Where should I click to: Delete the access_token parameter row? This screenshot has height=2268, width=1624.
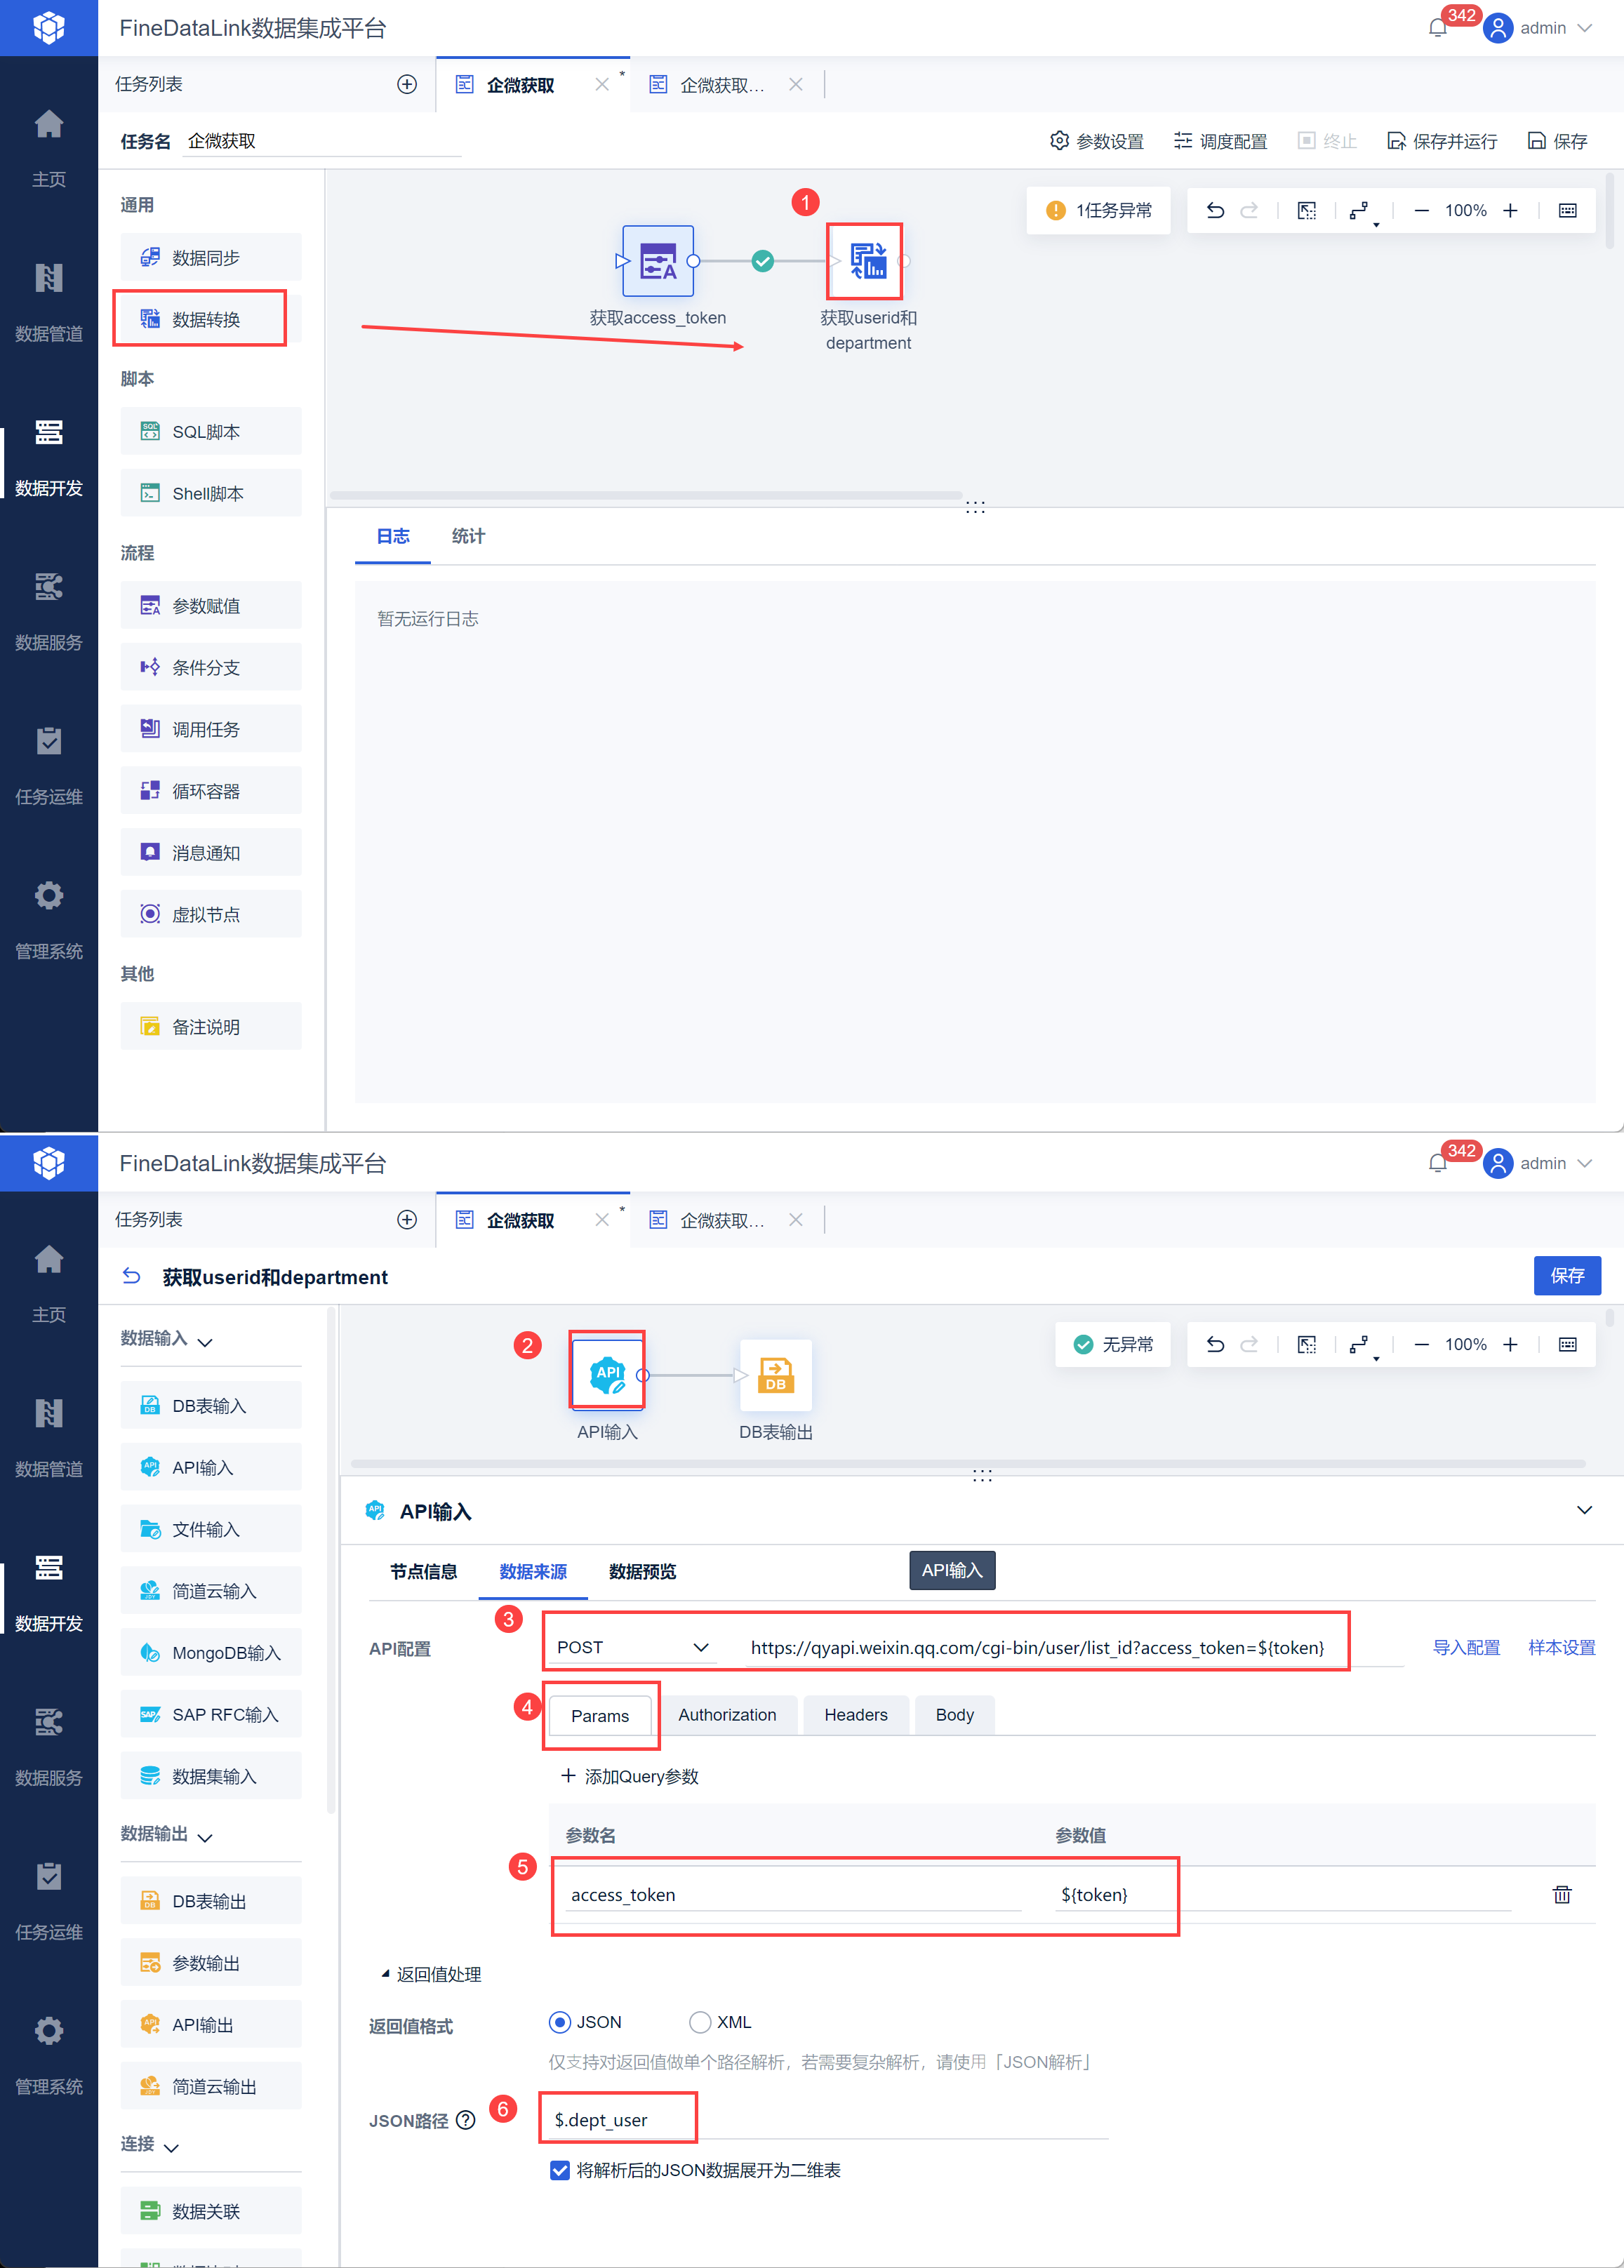coord(1561,1894)
